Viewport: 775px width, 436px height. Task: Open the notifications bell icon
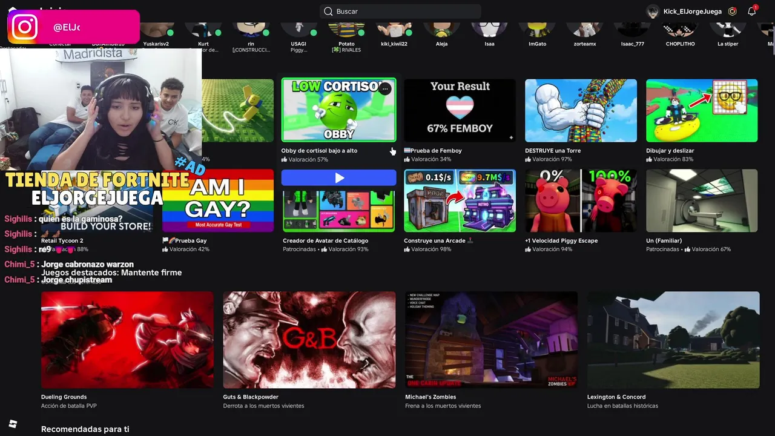pyautogui.click(x=751, y=12)
